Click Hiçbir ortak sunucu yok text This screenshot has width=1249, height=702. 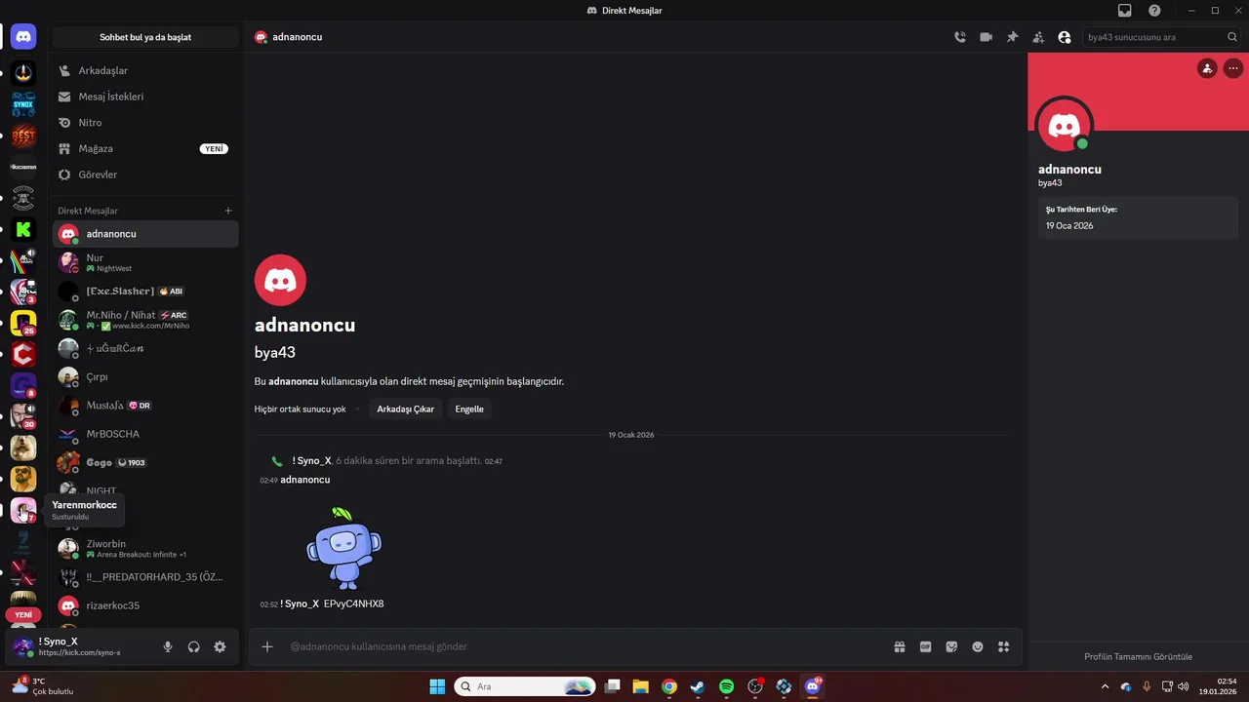coord(301,409)
